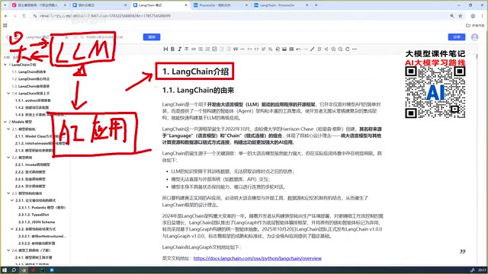Toggle bold formatting in editor toolbar
Viewport: 488px width, 274px height.
[172, 49]
